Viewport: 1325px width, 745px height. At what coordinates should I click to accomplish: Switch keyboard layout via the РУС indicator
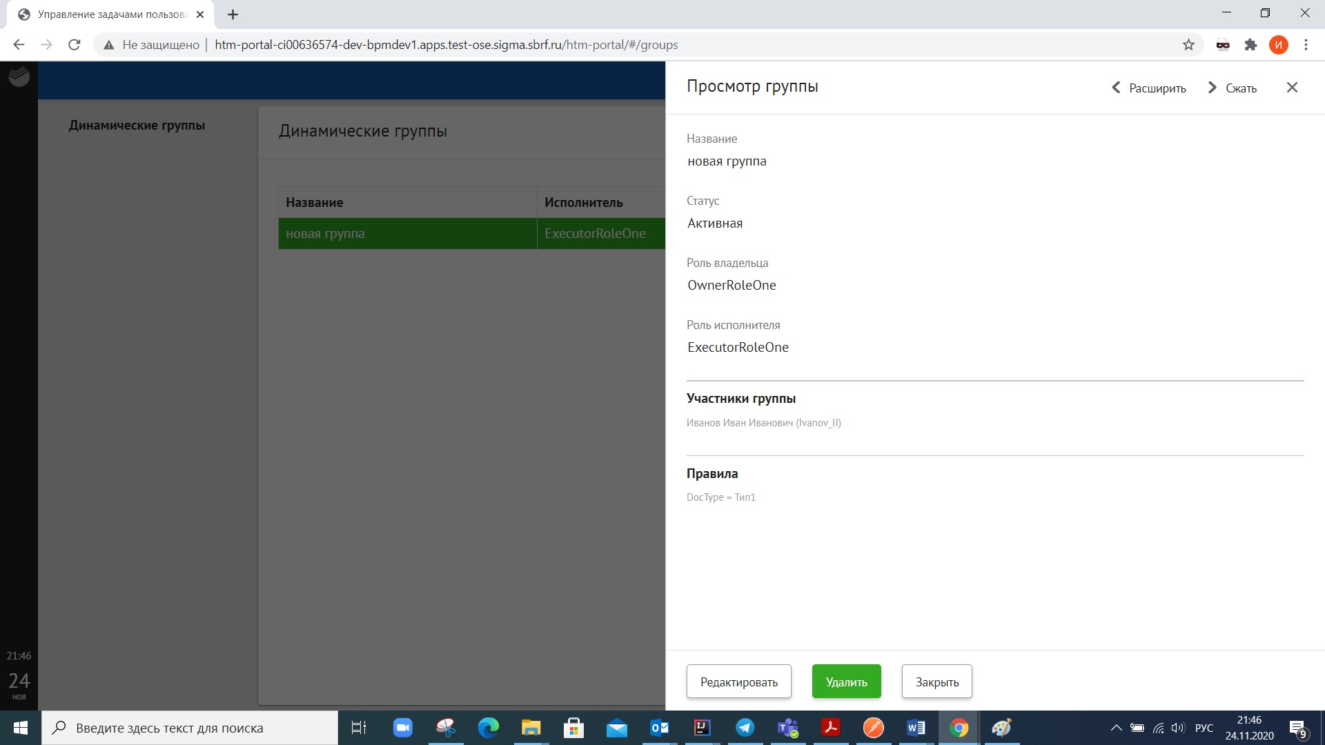click(1204, 728)
